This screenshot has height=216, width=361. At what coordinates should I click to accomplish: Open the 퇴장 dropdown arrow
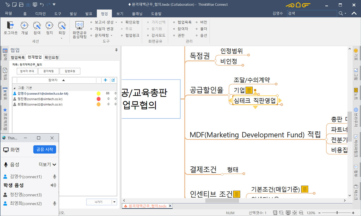coord(62,38)
